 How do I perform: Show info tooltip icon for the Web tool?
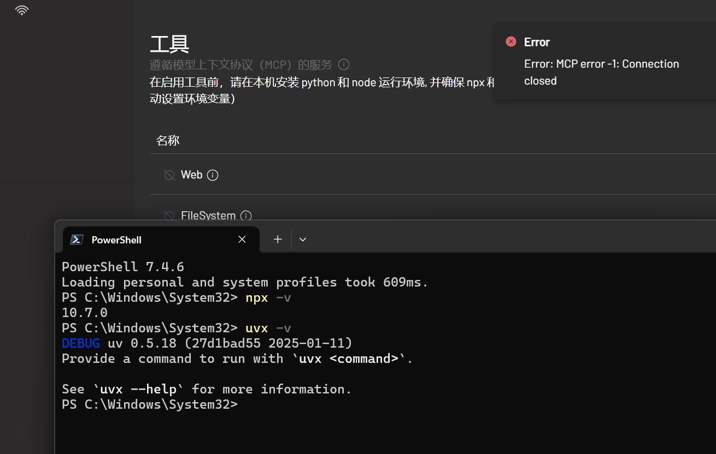[213, 175]
